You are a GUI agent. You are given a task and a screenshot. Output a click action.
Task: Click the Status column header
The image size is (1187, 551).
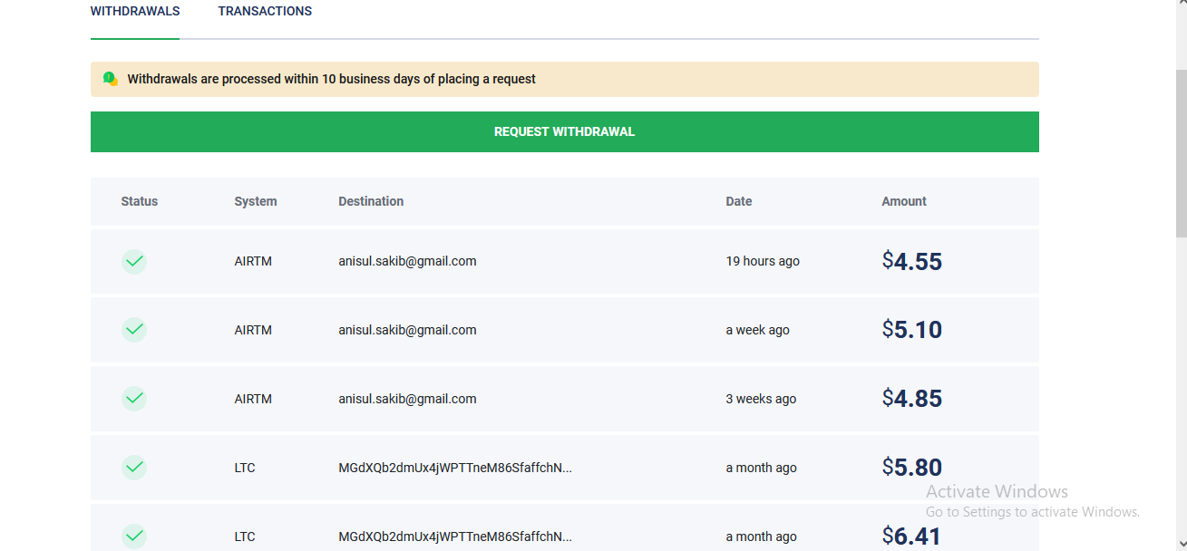[x=139, y=201]
